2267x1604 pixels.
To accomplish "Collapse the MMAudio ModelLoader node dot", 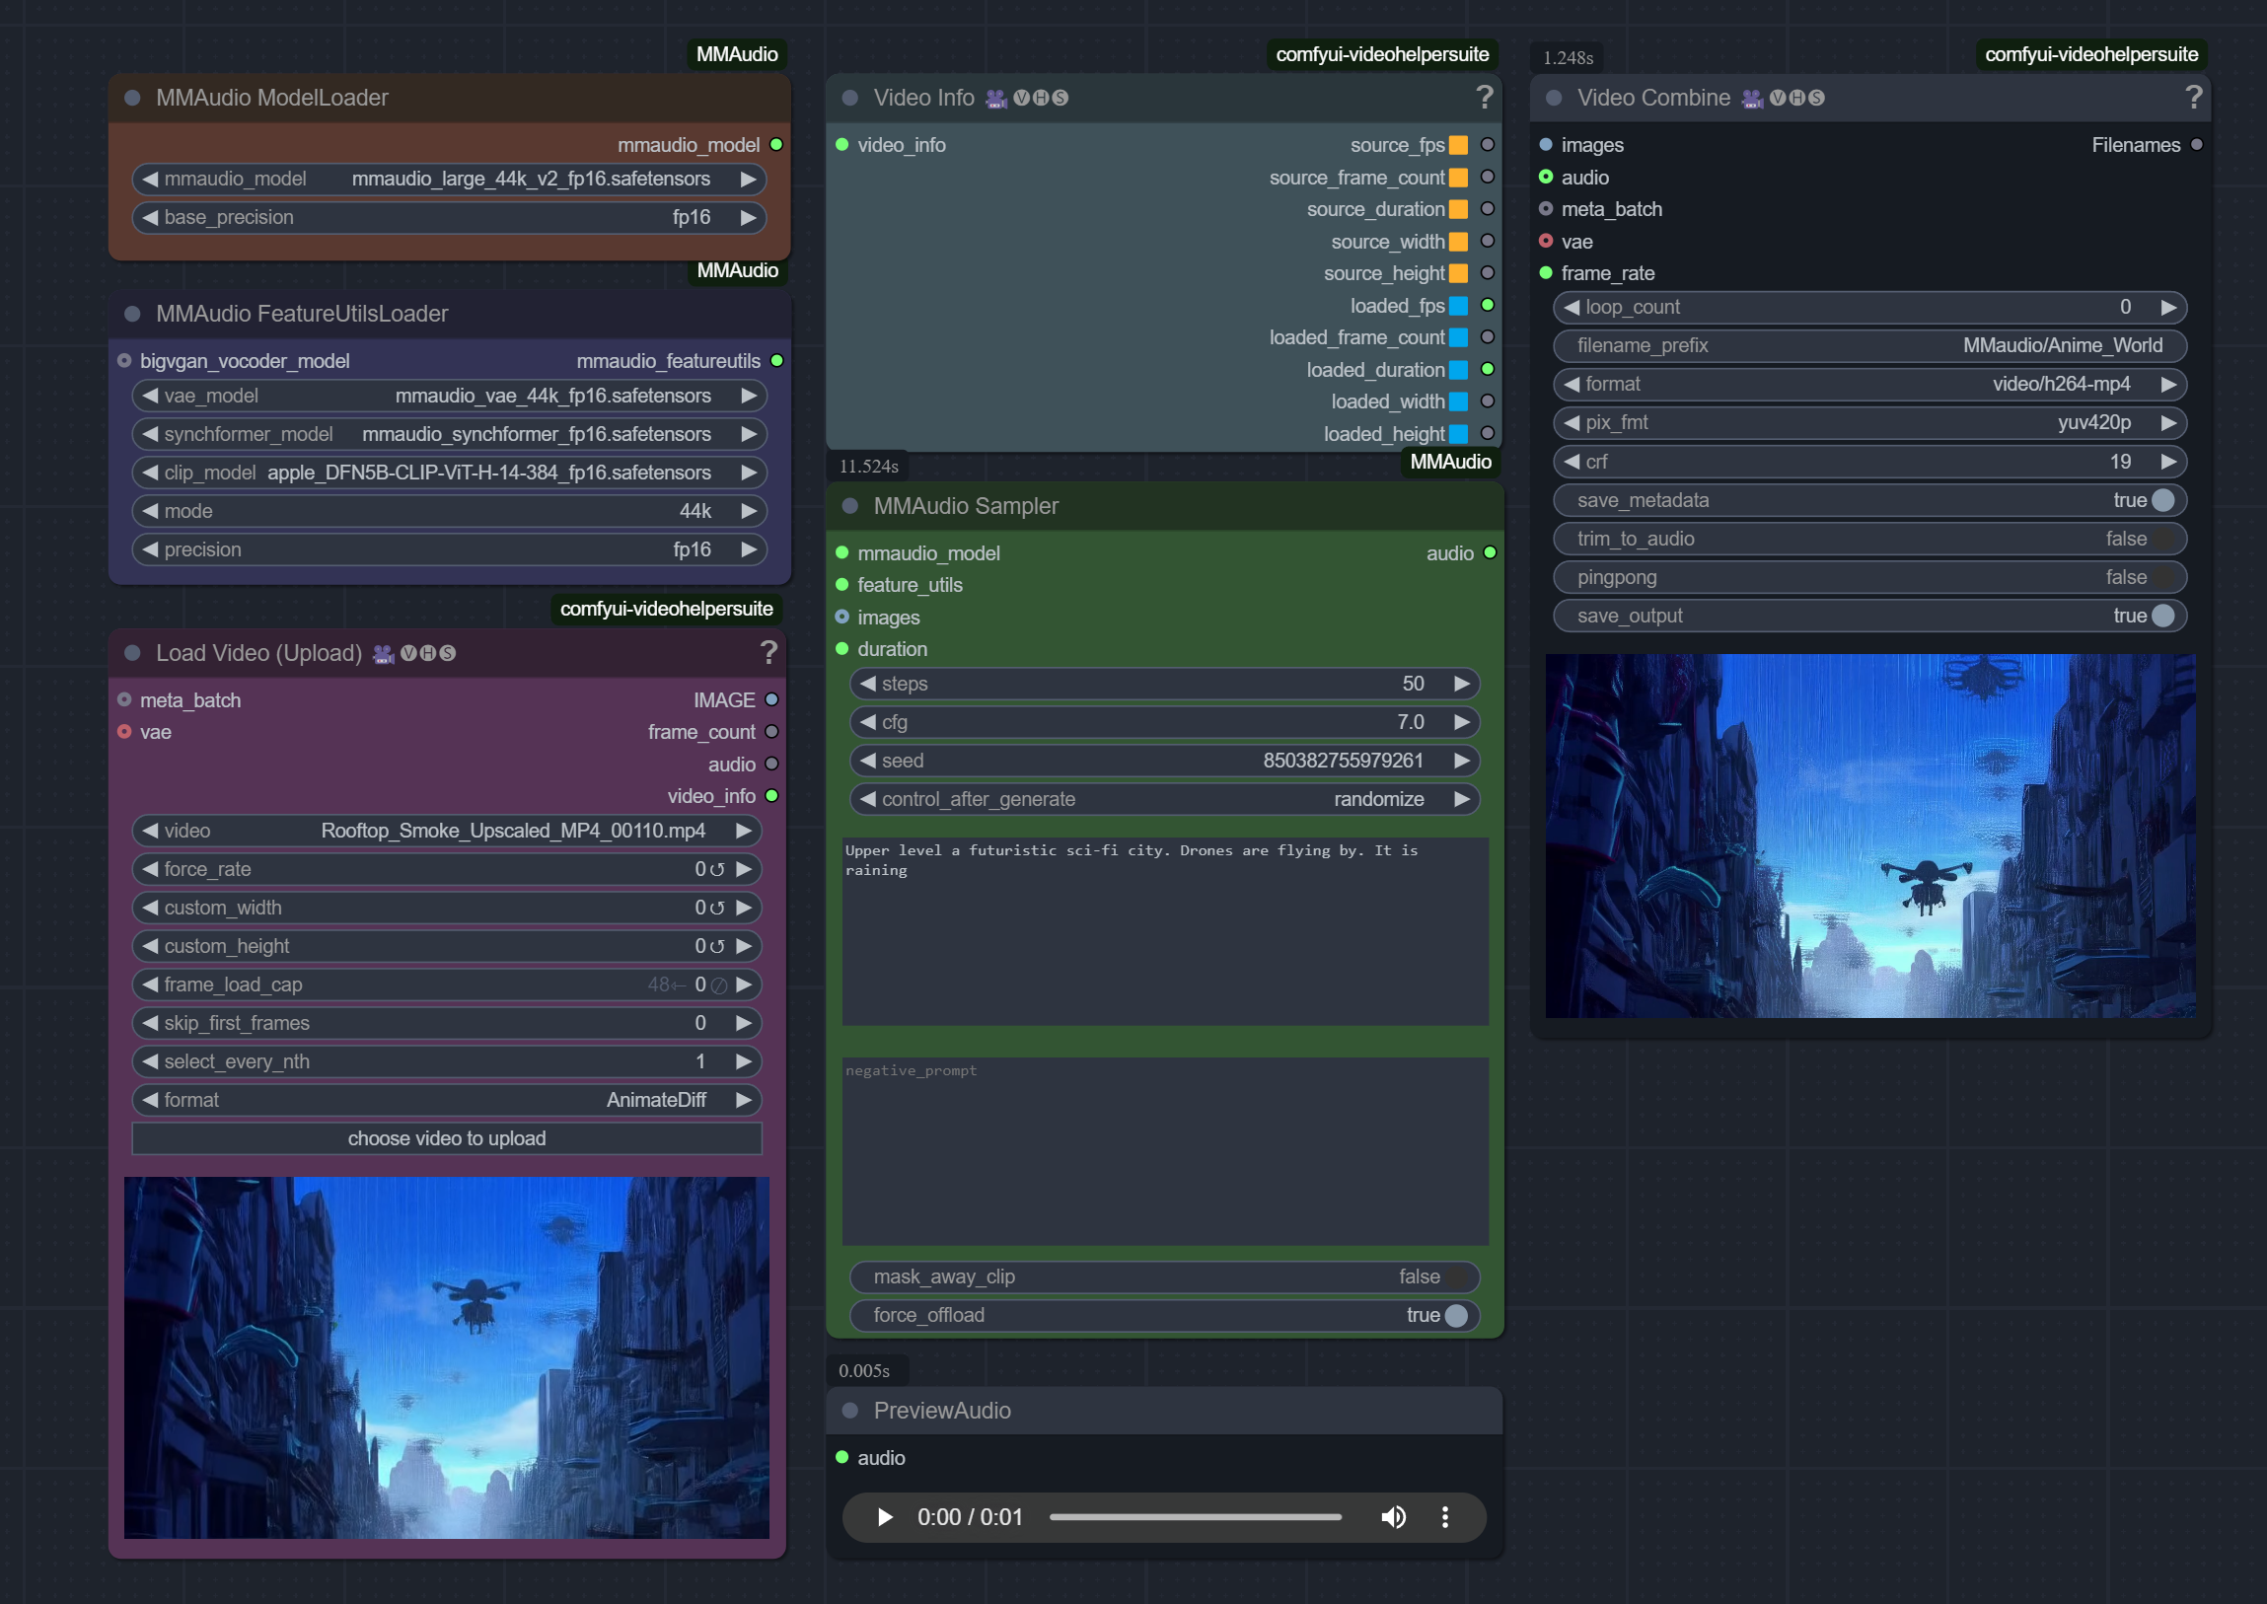I will coord(132,98).
